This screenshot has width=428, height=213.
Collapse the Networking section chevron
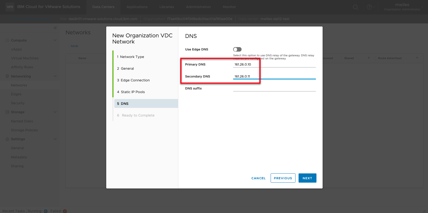click(x=55, y=76)
